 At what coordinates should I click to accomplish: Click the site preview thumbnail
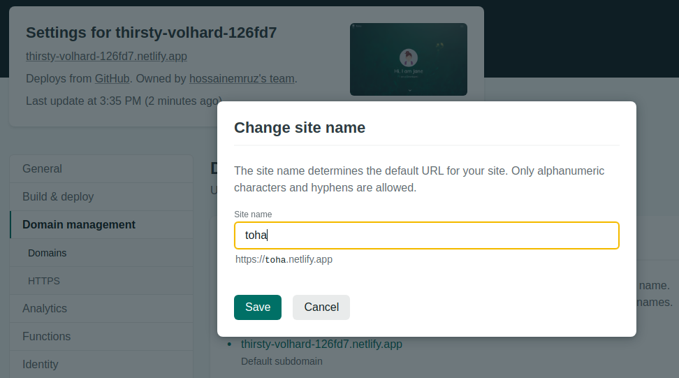408,59
